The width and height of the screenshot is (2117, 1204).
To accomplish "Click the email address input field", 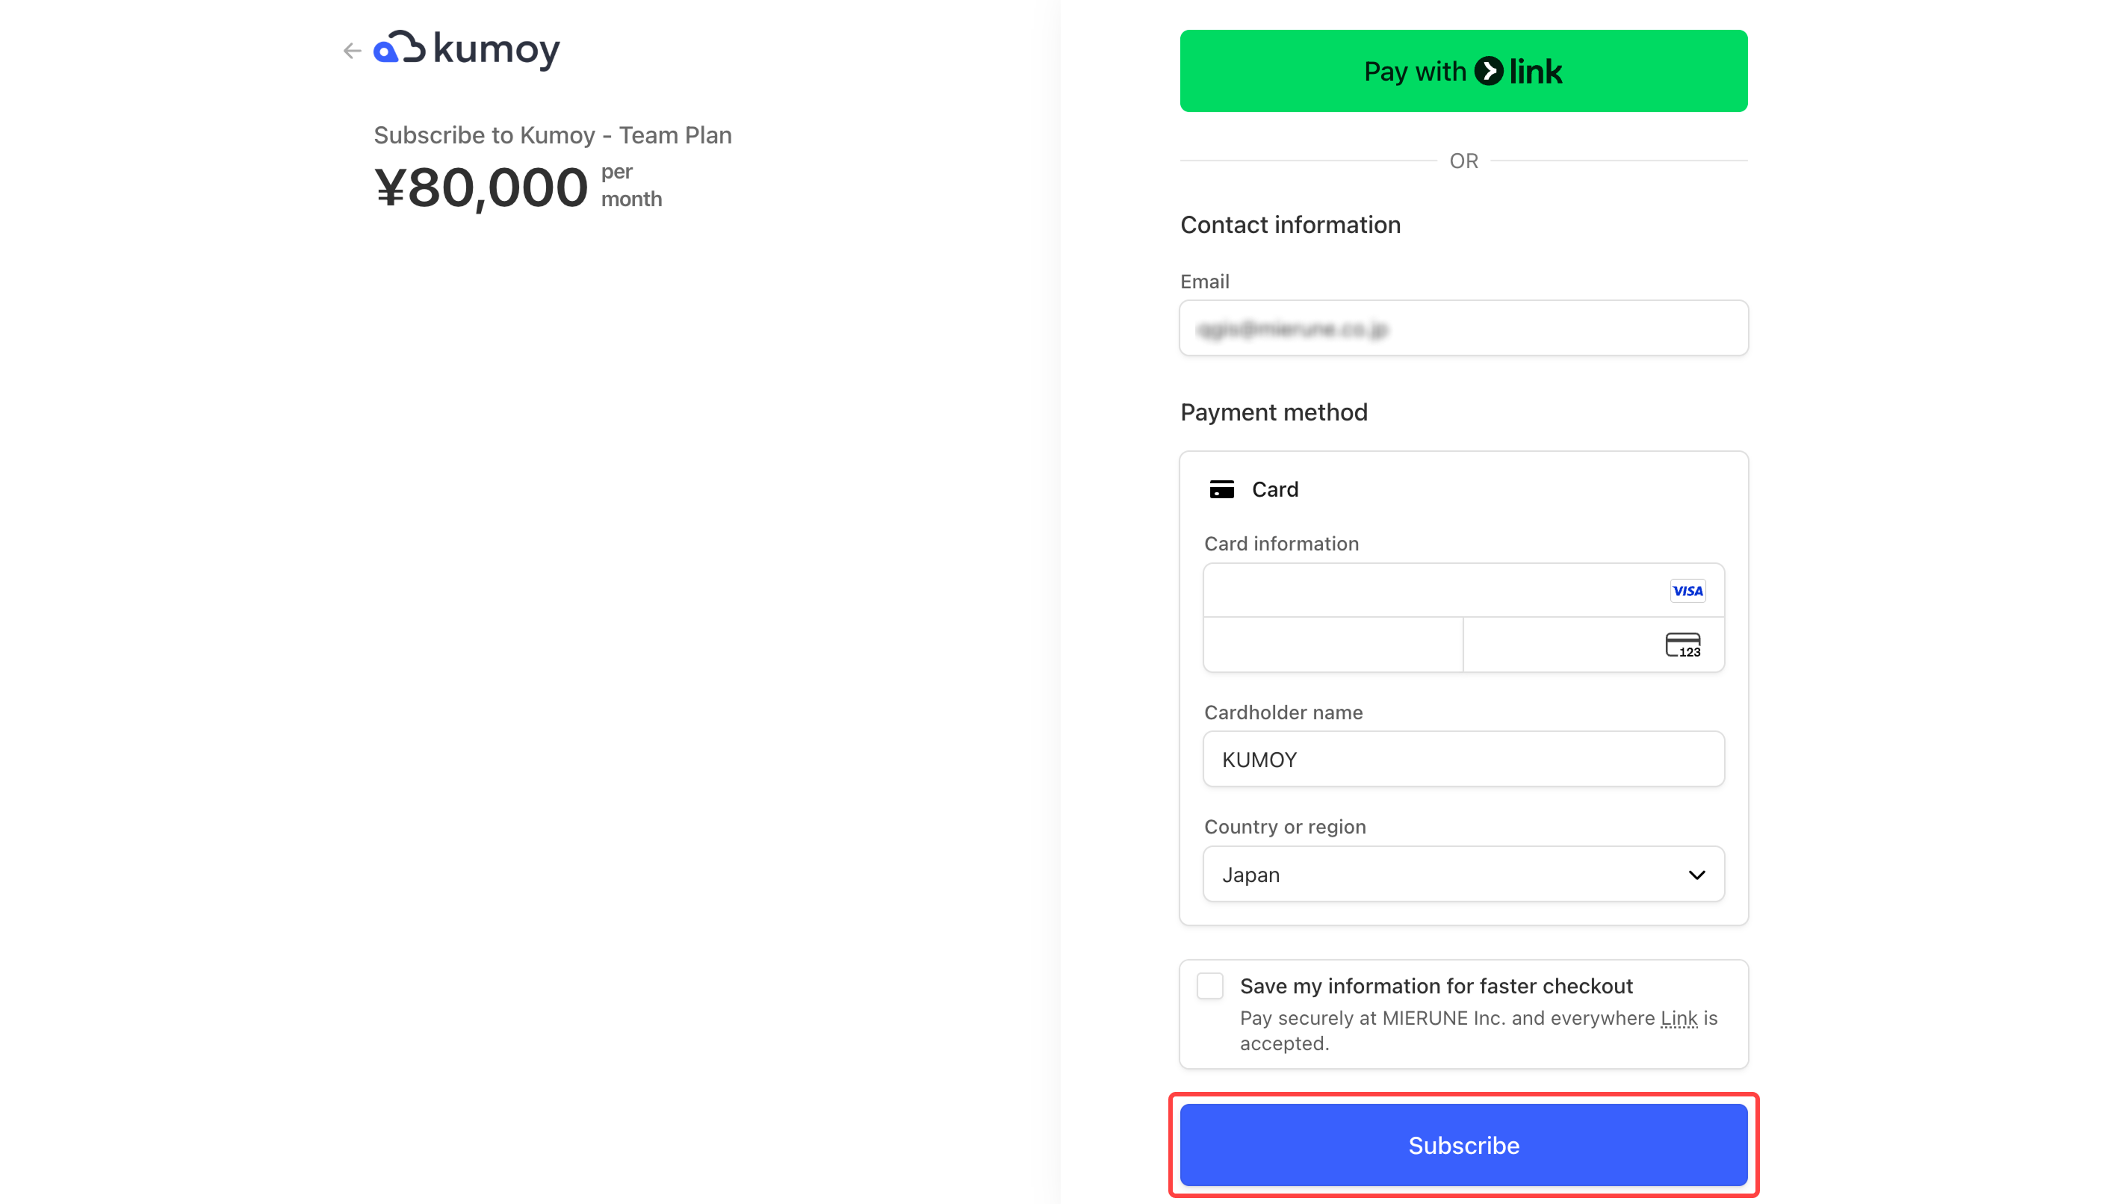I will click(x=1463, y=329).
